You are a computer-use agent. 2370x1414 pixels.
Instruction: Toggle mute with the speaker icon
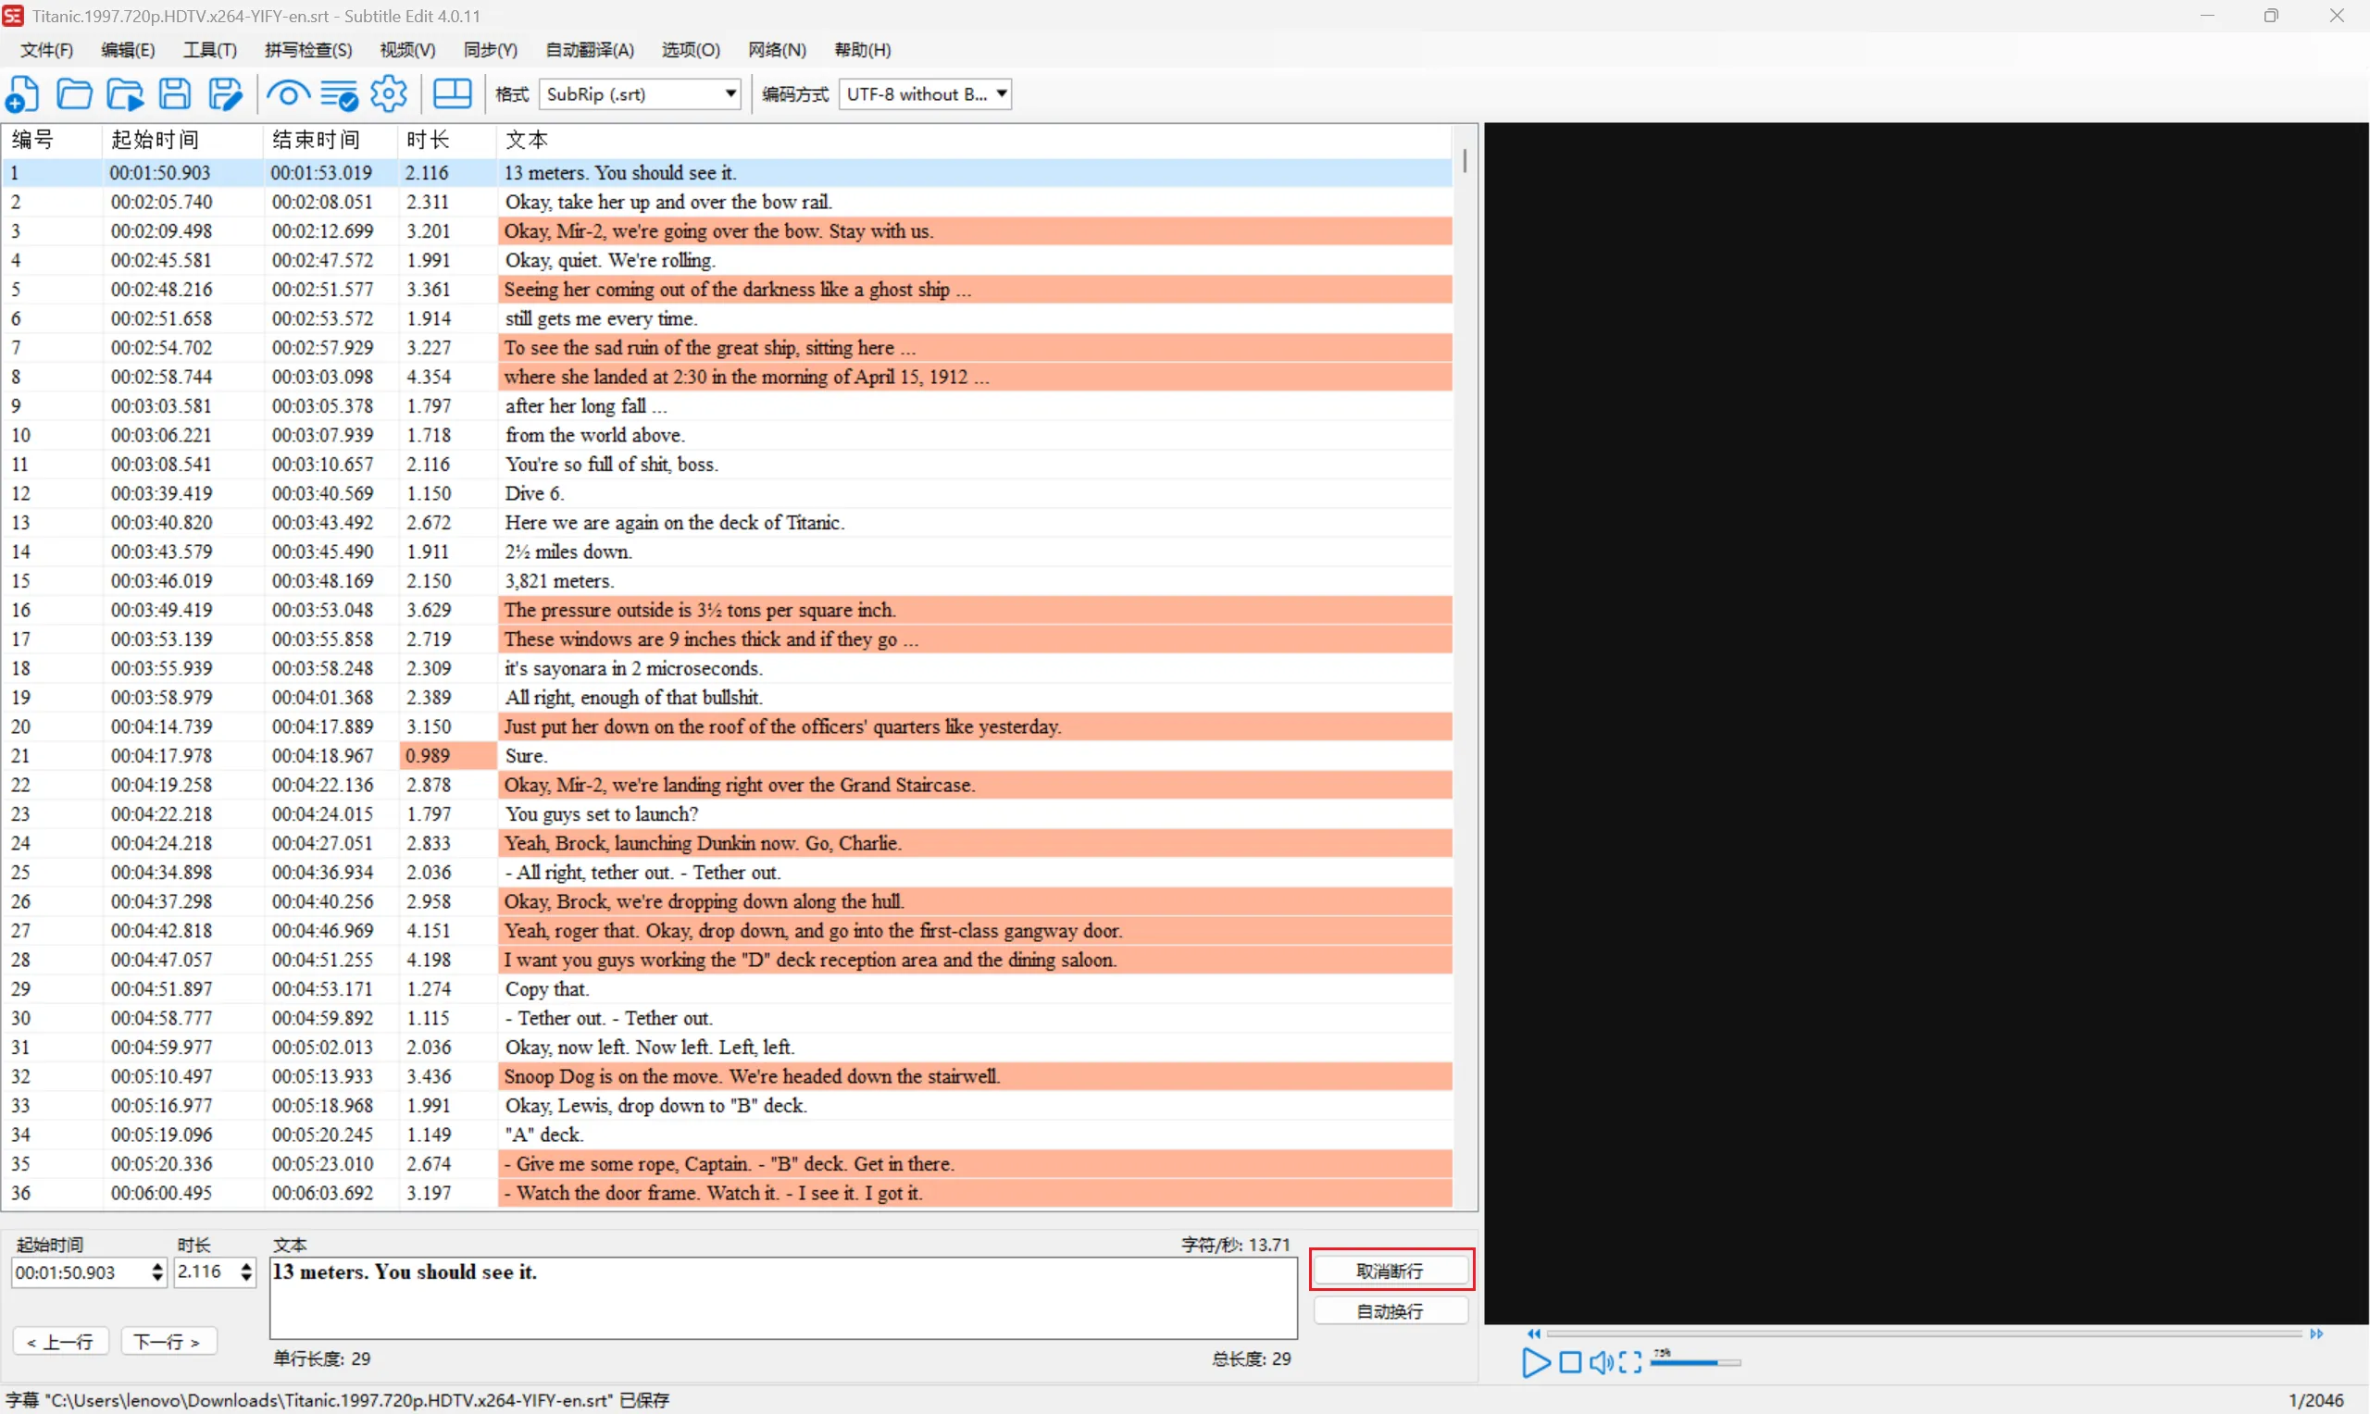[x=1601, y=1362]
